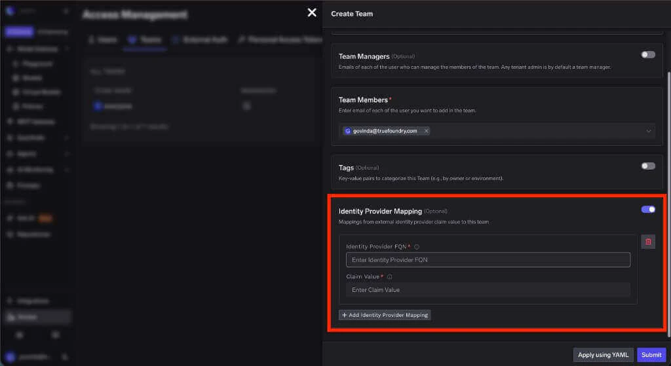Click the Team Members selection box
Viewport: 671px width, 366px height.
(497, 131)
